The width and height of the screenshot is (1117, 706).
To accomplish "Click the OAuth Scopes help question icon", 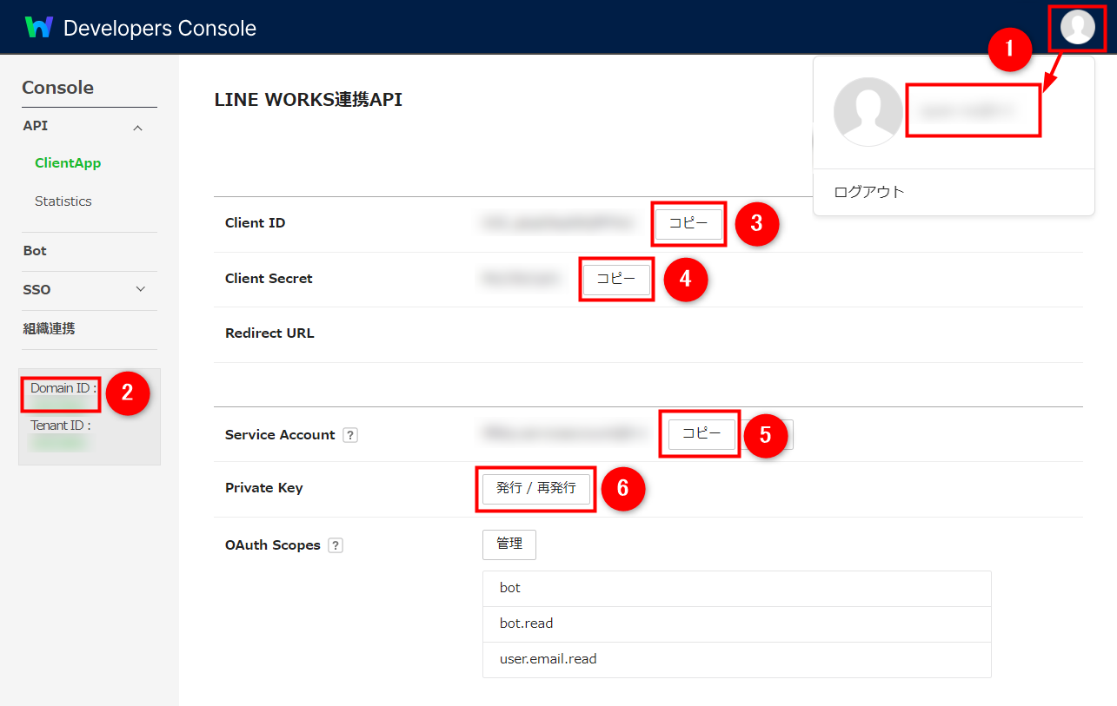I will tap(336, 545).
